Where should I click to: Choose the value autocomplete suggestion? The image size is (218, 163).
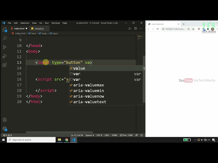106,68
